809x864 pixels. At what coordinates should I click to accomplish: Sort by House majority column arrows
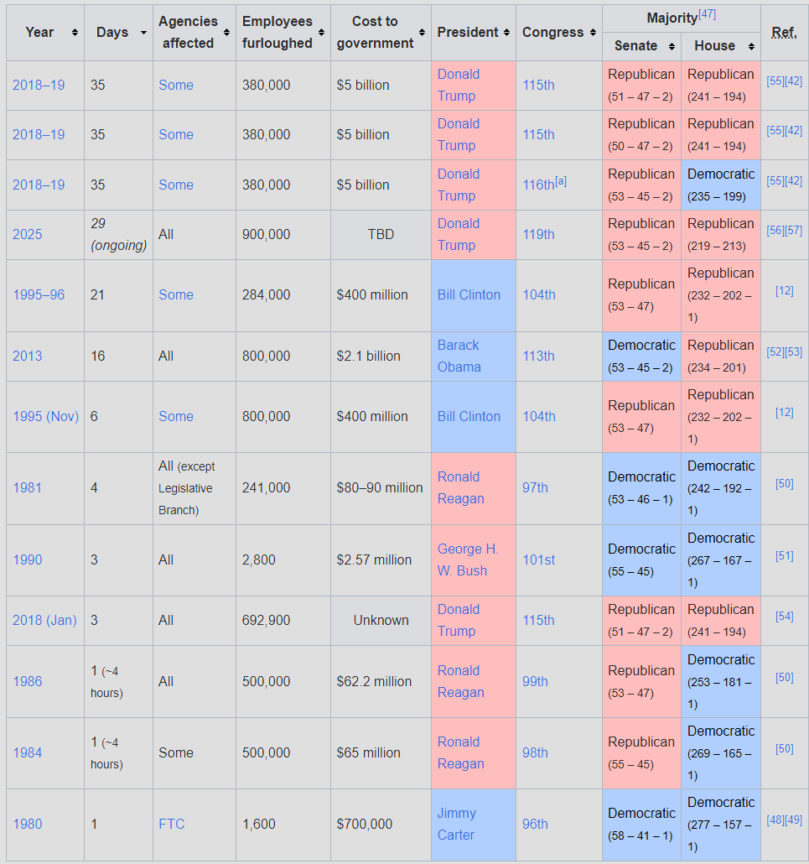[x=751, y=47]
